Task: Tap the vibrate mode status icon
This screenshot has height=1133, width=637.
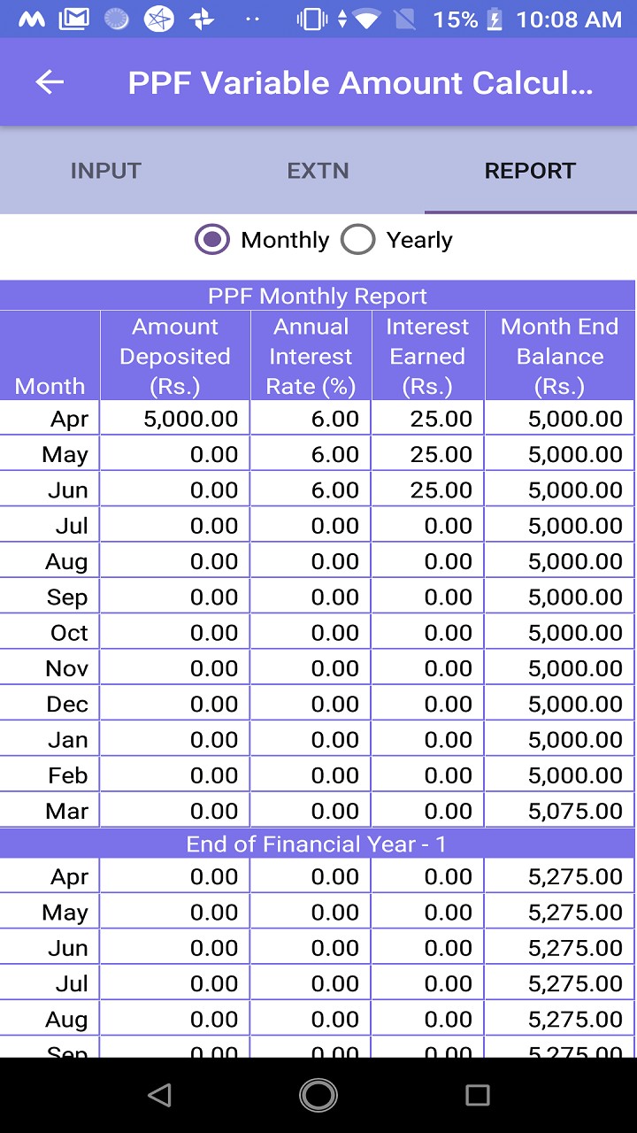Action: pyautogui.click(x=311, y=19)
